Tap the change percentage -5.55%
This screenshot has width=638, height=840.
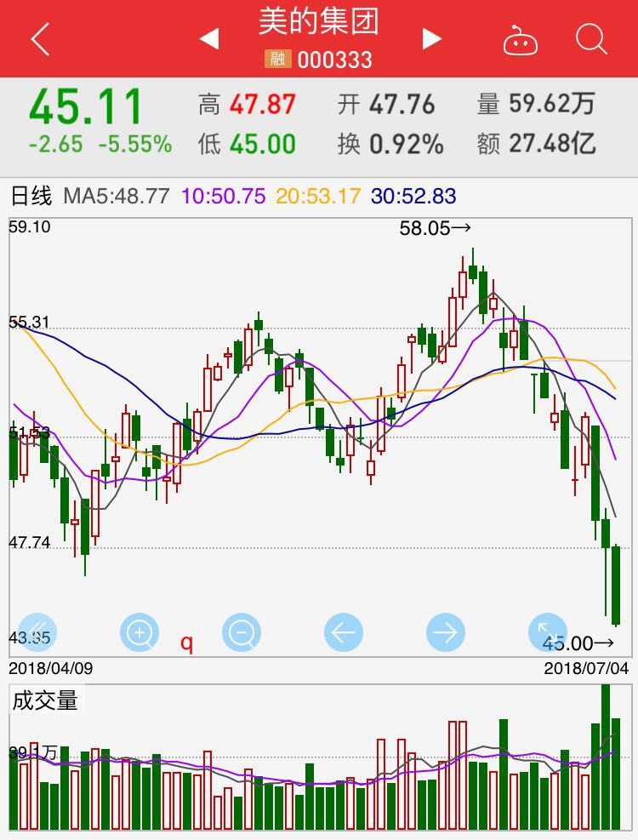point(135,144)
